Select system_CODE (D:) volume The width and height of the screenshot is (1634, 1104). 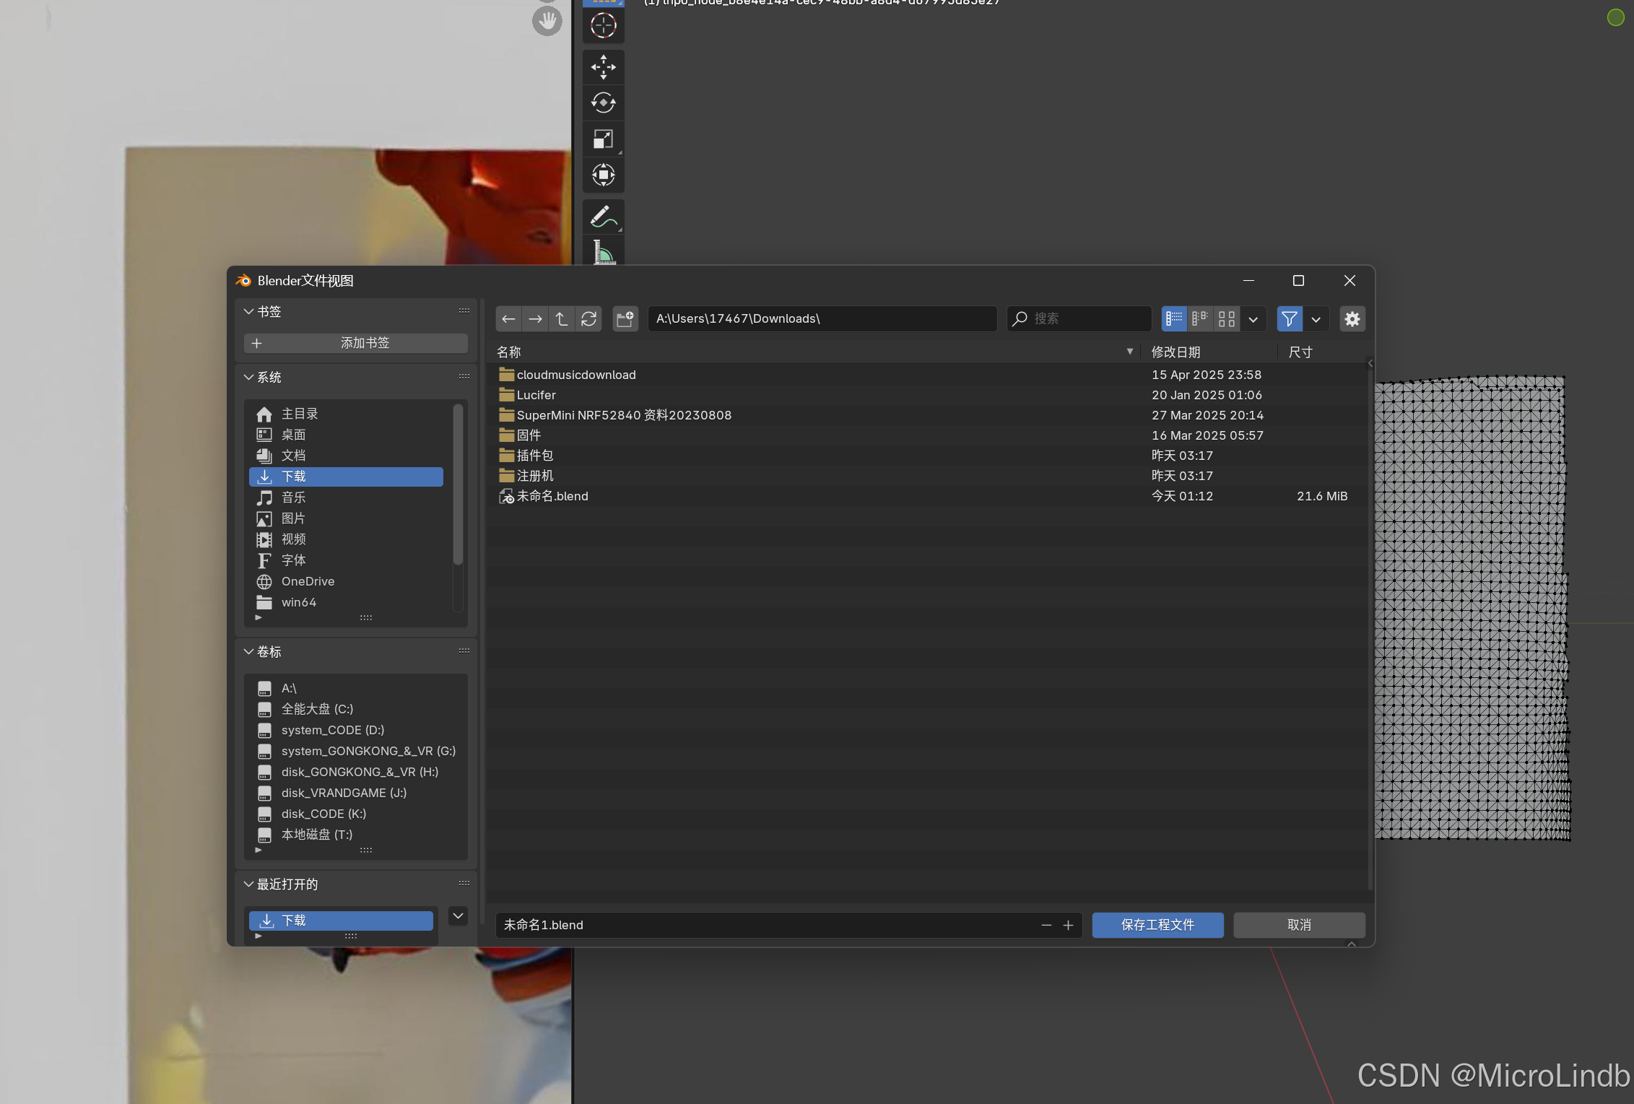[x=332, y=730]
